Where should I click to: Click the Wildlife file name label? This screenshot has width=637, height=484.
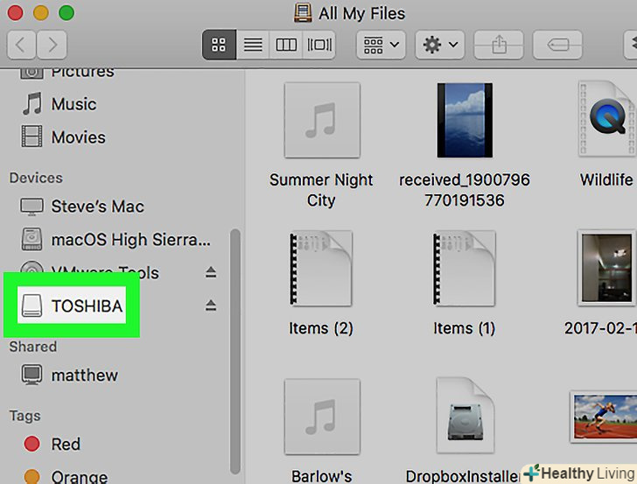pos(607,179)
